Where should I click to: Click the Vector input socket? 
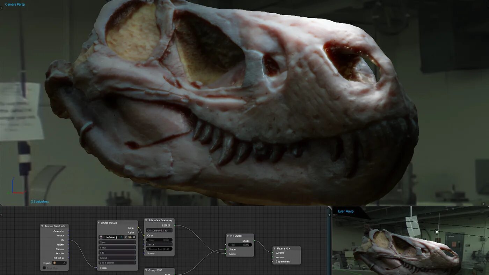tap(97, 268)
